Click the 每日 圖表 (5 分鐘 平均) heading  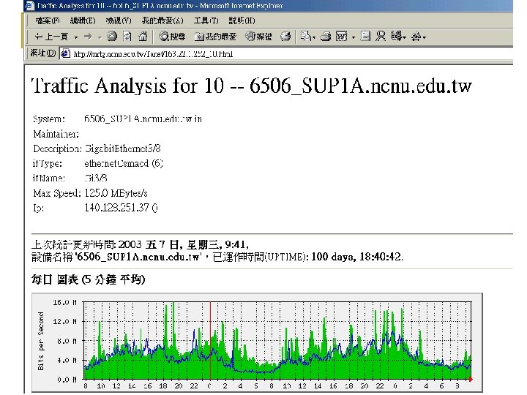coord(88,279)
